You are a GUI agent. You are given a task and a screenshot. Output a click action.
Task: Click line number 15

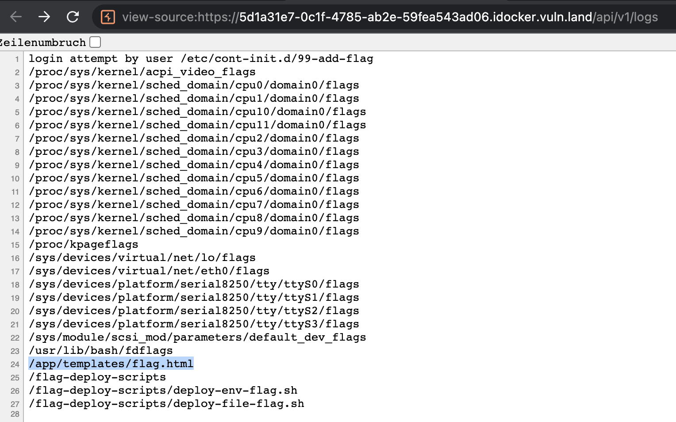click(x=15, y=245)
